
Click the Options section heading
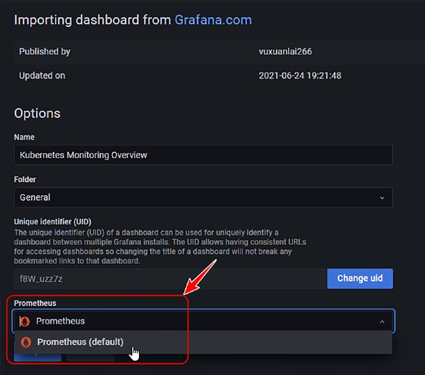point(37,114)
